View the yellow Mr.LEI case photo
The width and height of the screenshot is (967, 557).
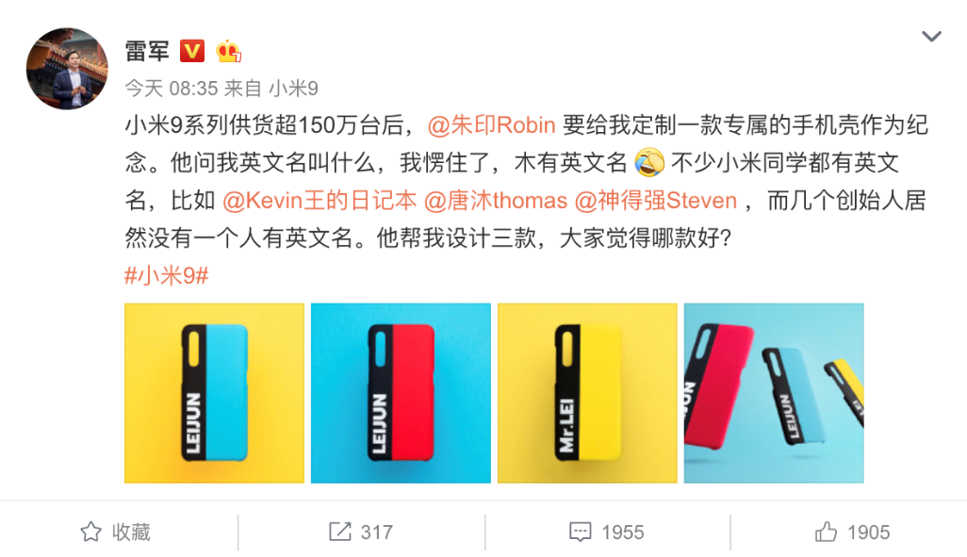587,393
